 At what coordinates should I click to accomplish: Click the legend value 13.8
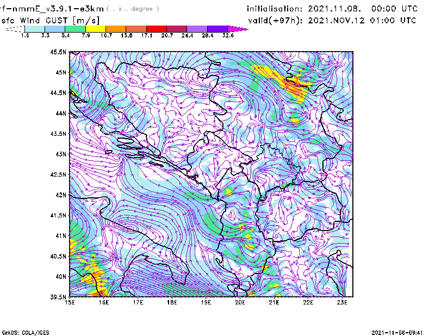click(126, 35)
